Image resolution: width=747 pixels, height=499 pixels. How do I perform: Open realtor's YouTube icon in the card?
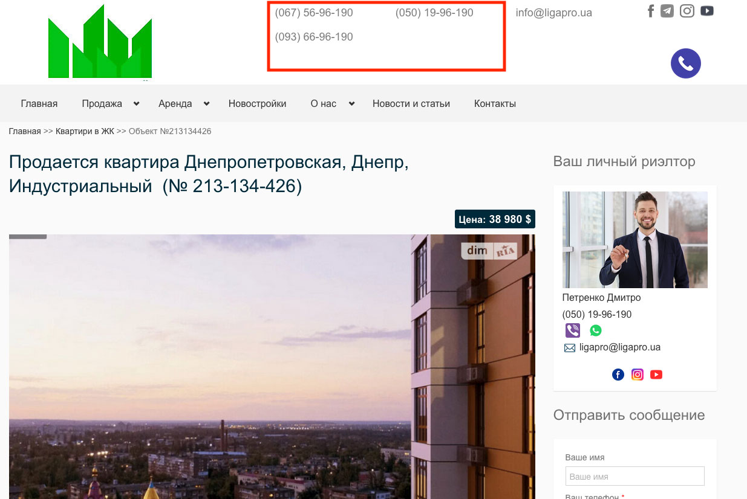[656, 375]
